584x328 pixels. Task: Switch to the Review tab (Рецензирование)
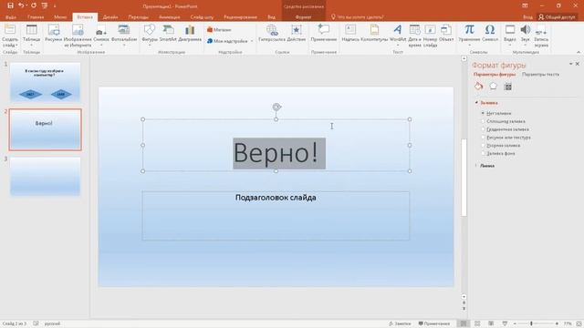click(x=240, y=17)
